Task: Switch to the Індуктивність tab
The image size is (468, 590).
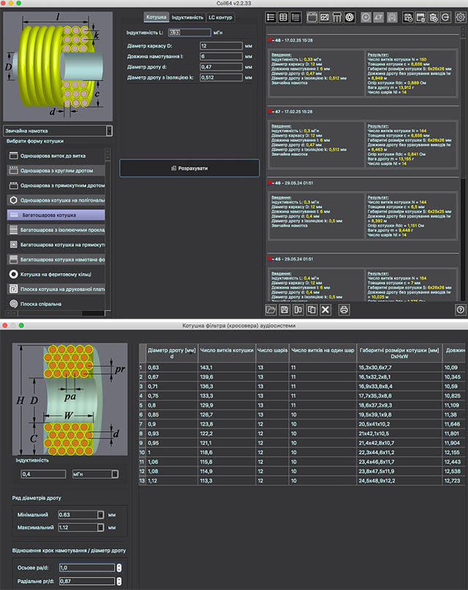Action: (x=187, y=18)
